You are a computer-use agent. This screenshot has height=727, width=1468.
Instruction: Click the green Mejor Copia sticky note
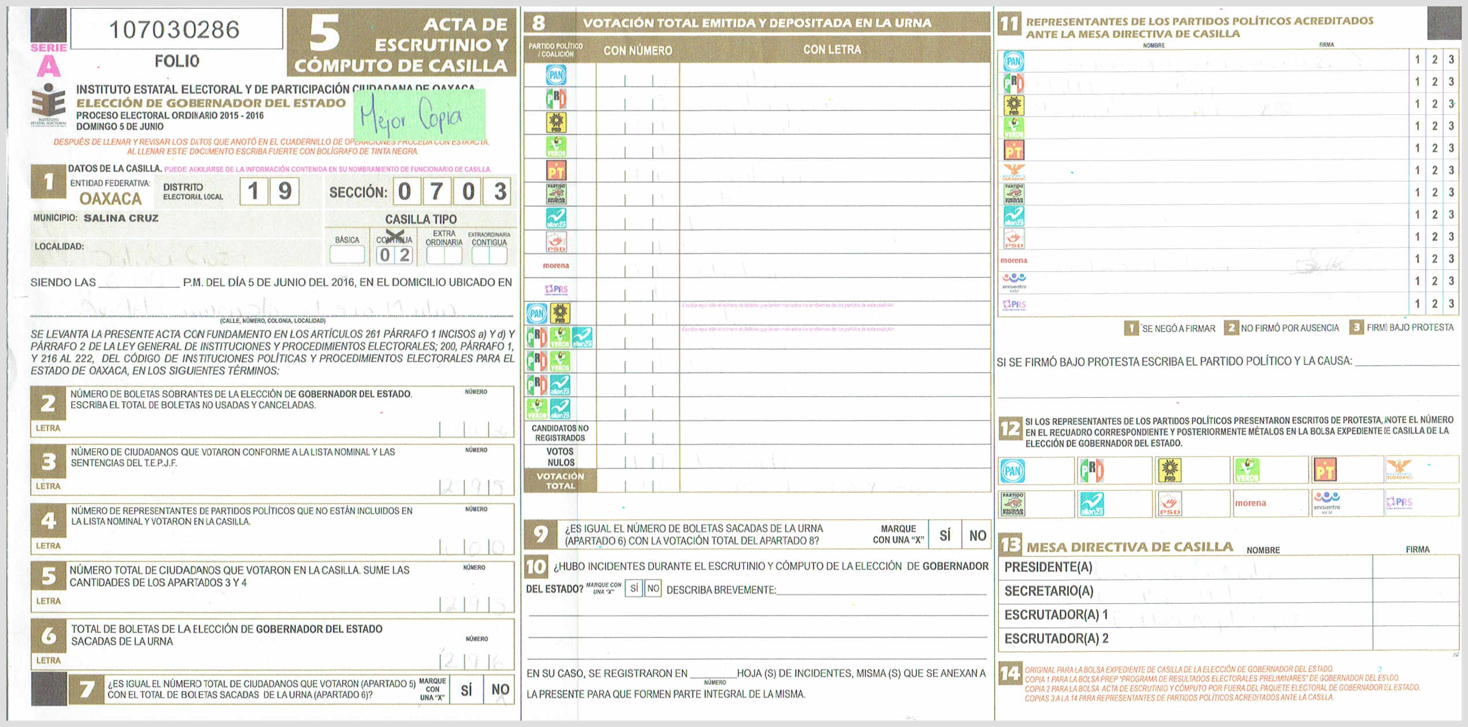[x=419, y=115]
